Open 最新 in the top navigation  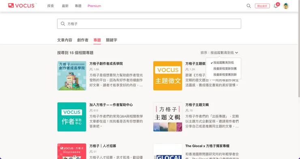(x=65, y=6)
